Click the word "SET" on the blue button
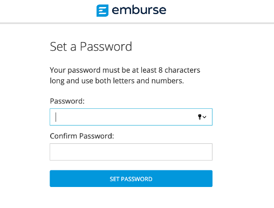 114,179
